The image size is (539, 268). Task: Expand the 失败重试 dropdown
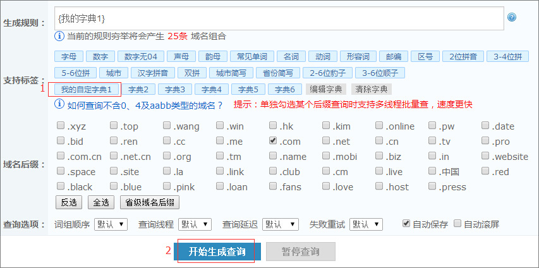[365, 224]
